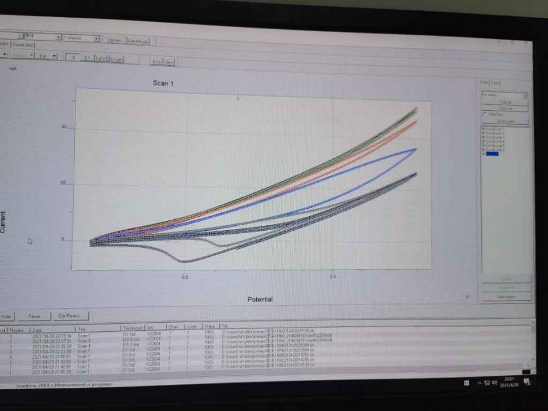Toggle the fifth curve checkbox in legend list
The image size is (548, 411).
tap(484, 146)
